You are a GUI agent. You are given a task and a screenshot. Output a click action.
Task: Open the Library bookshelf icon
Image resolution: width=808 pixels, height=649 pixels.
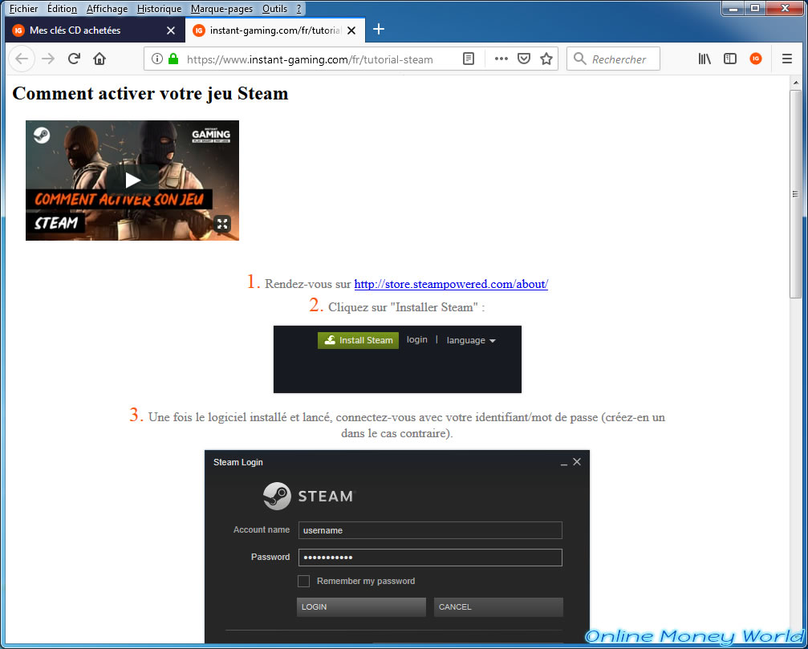704,59
